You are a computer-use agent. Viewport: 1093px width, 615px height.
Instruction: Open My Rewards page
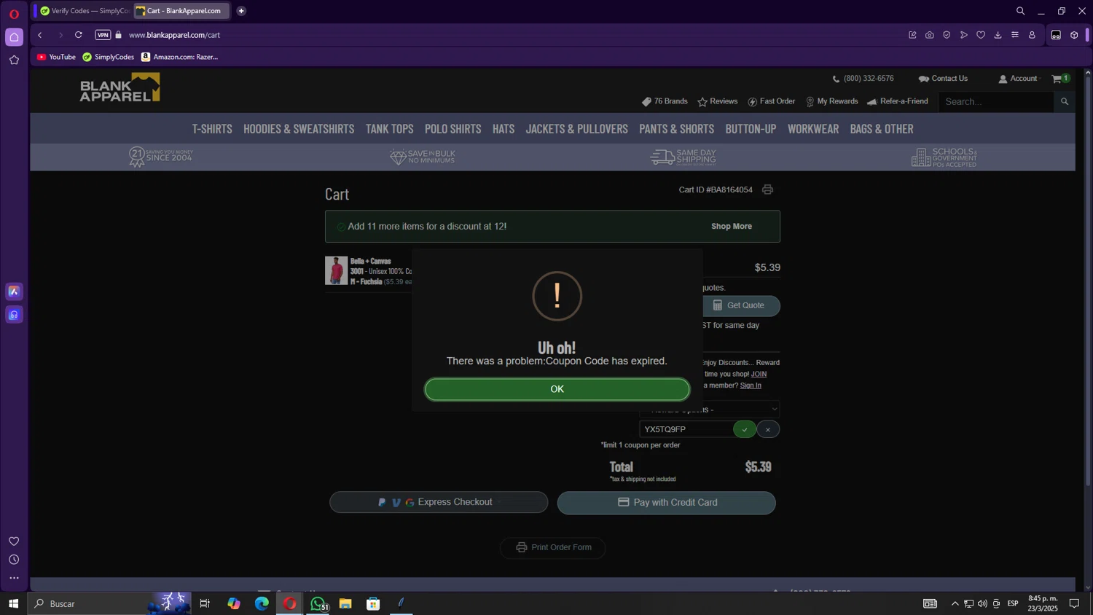(x=831, y=101)
